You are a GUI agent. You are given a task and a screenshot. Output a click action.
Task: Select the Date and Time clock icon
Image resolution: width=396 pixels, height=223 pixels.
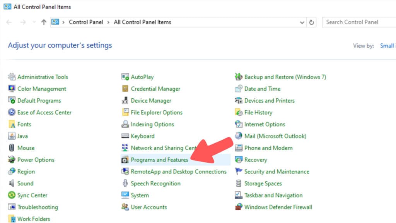coord(239,89)
